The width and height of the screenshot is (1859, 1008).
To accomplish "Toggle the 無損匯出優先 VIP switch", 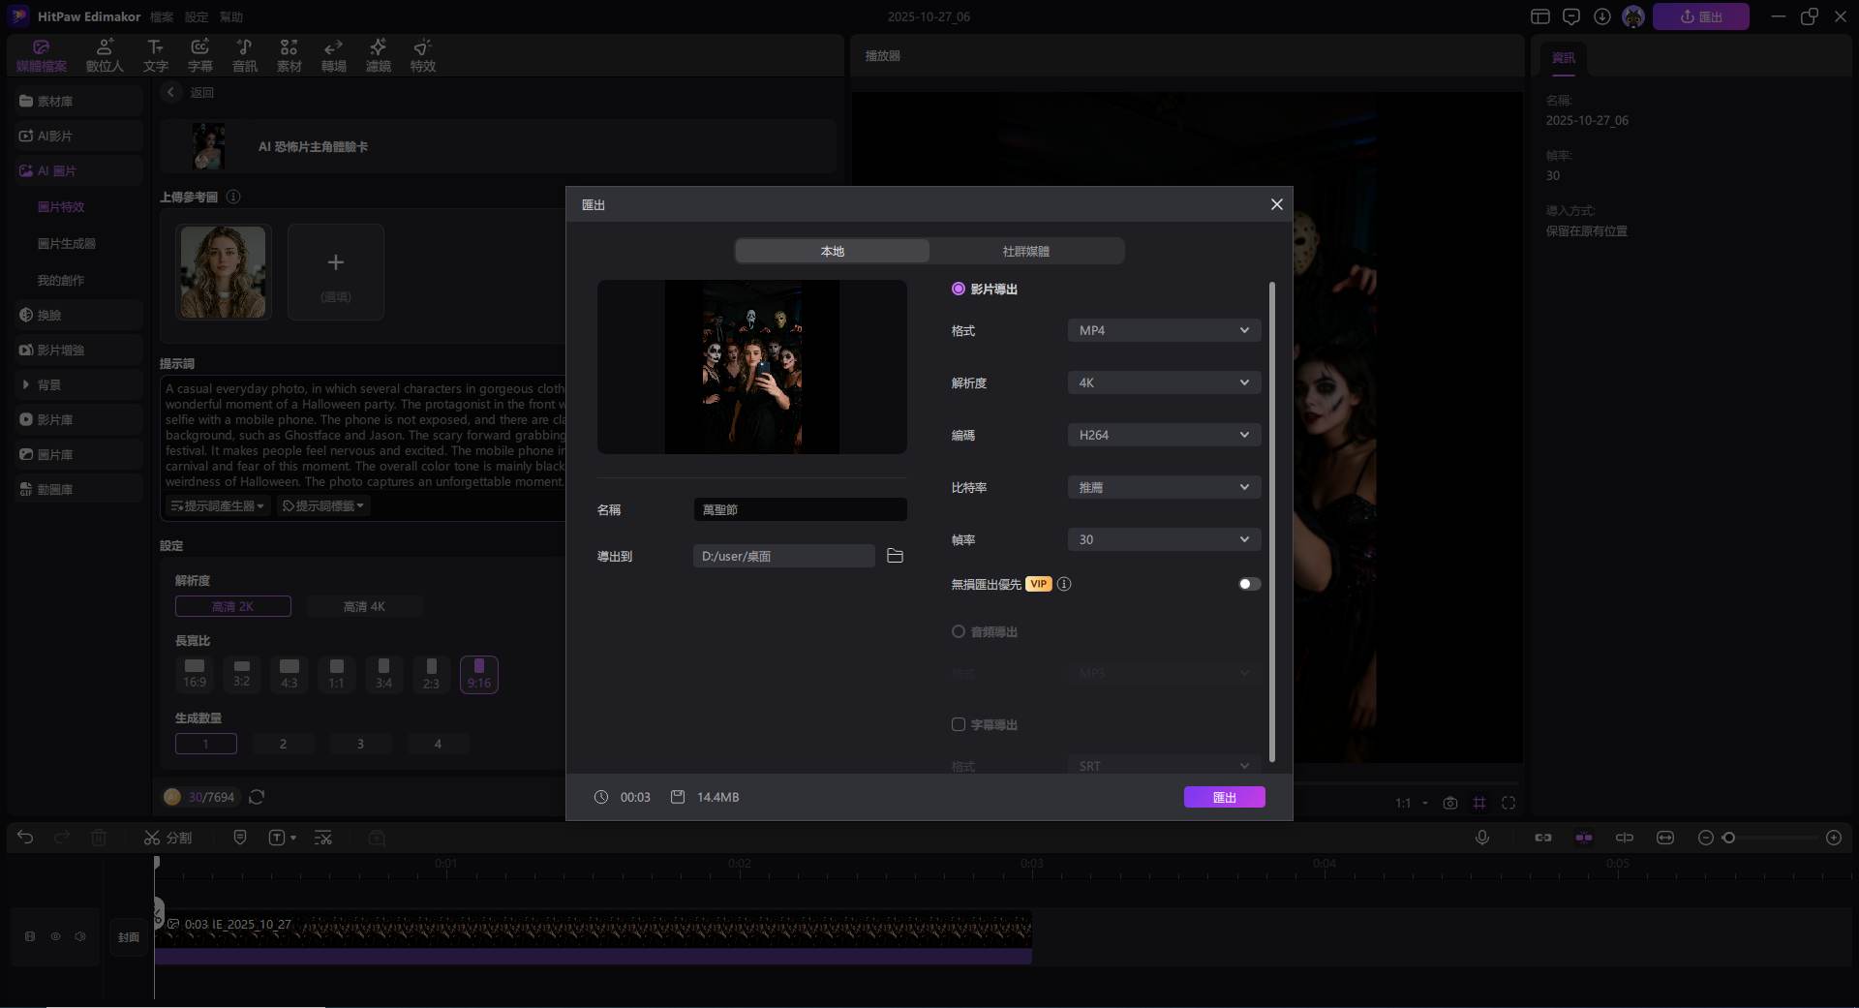I will (1249, 584).
